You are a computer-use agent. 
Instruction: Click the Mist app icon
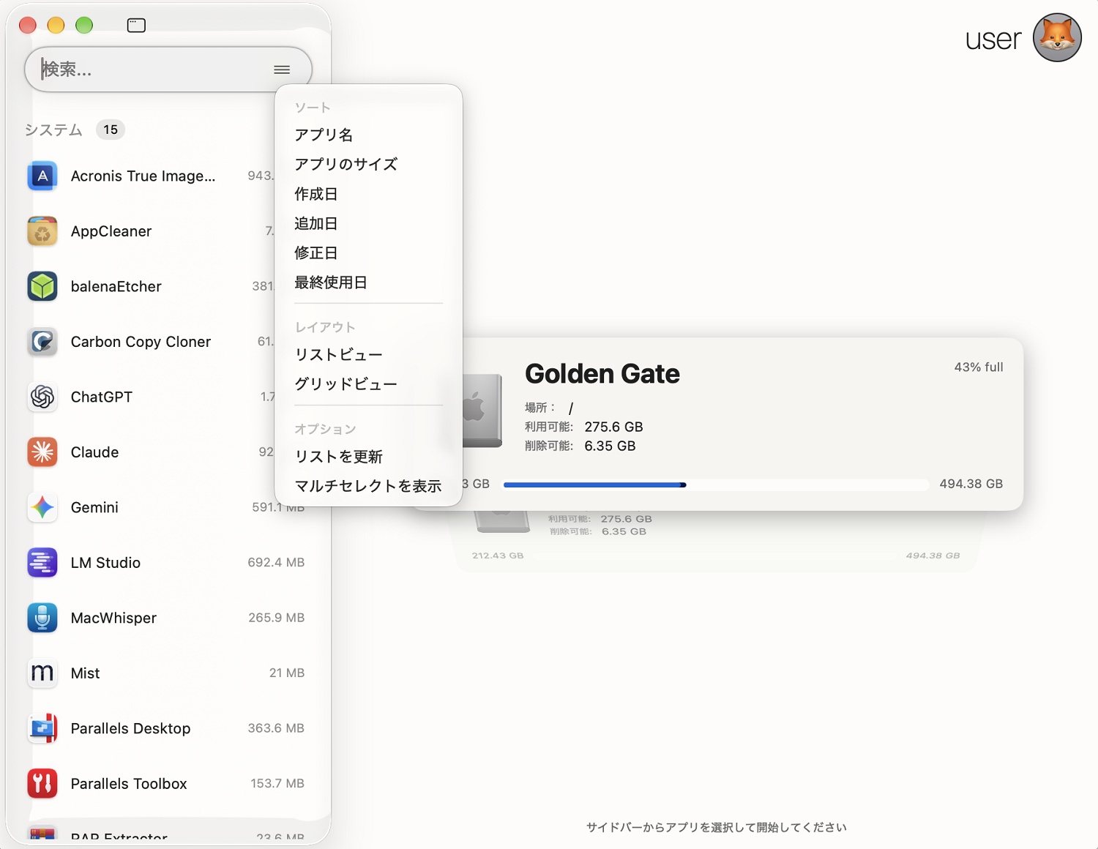coord(42,673)
